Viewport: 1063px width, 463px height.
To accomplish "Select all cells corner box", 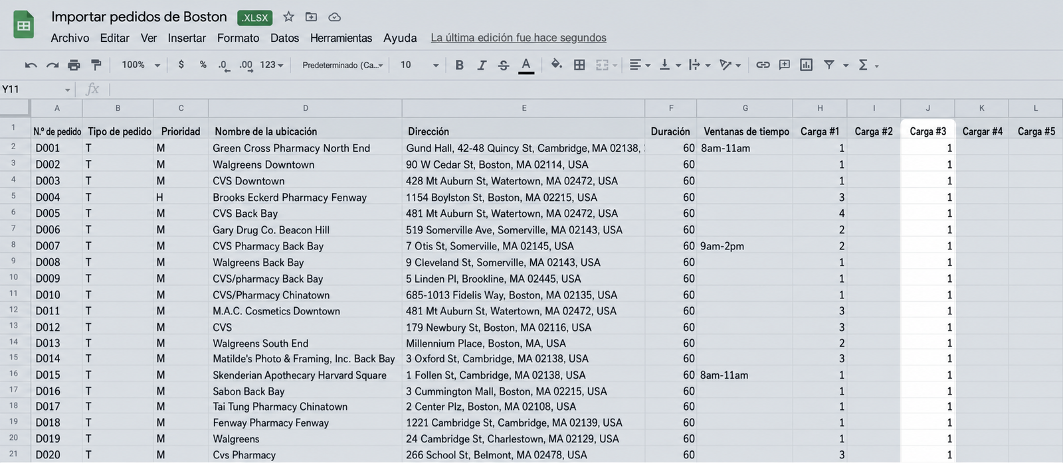I will coord(15,107).
